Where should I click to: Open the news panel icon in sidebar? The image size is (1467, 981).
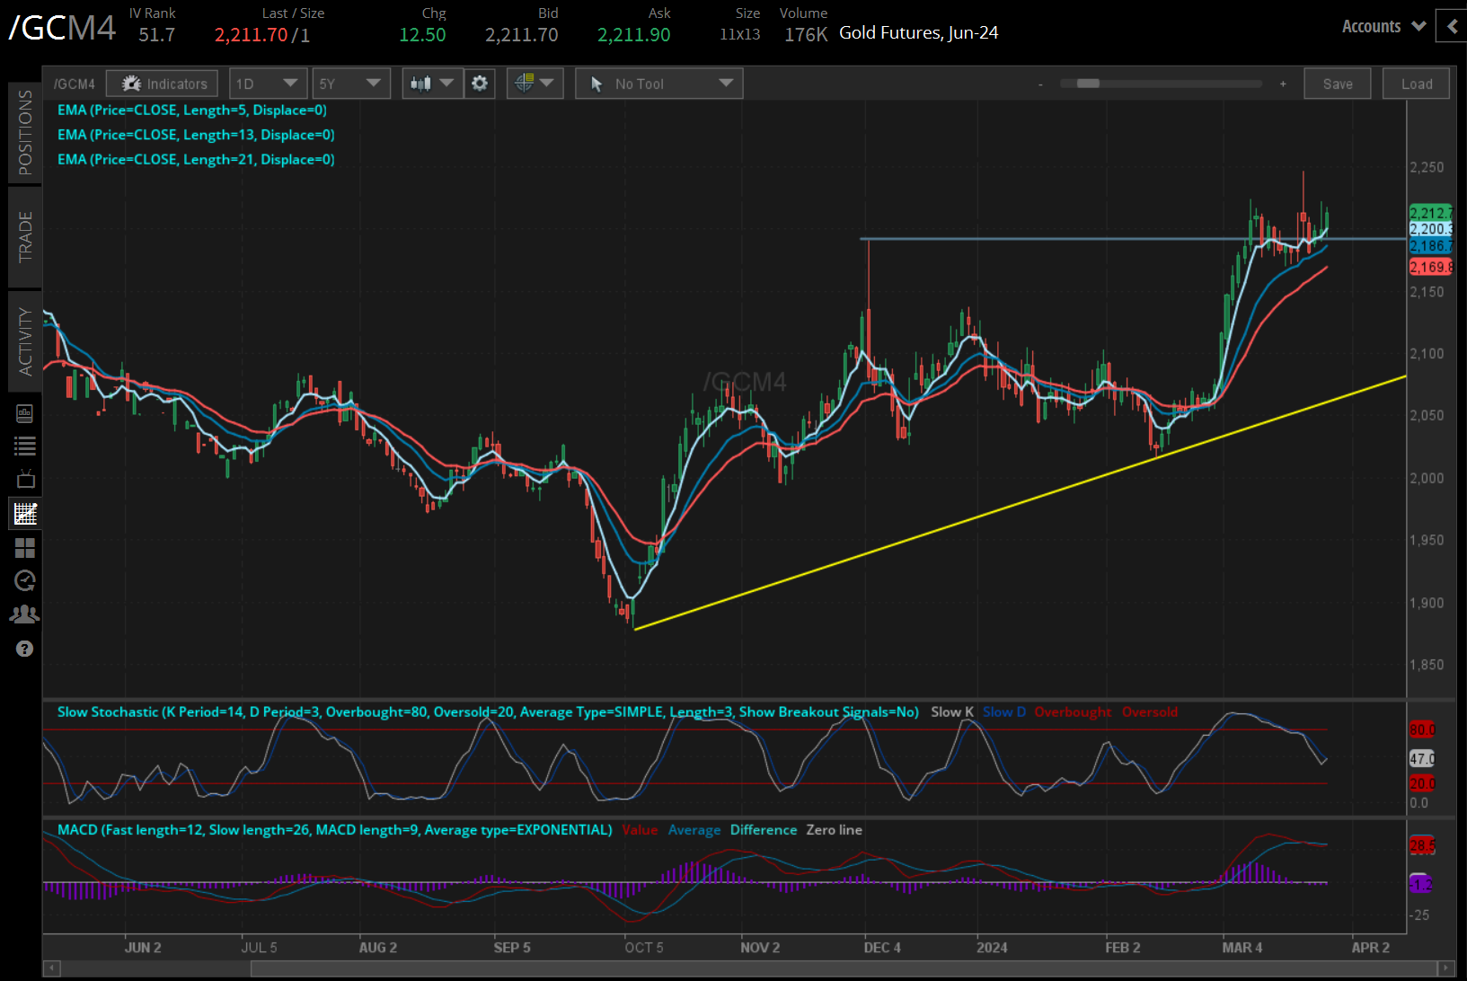24,413
